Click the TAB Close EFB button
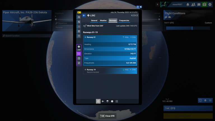Viewport: 215px width, 121px height. [x=107, y=116]
